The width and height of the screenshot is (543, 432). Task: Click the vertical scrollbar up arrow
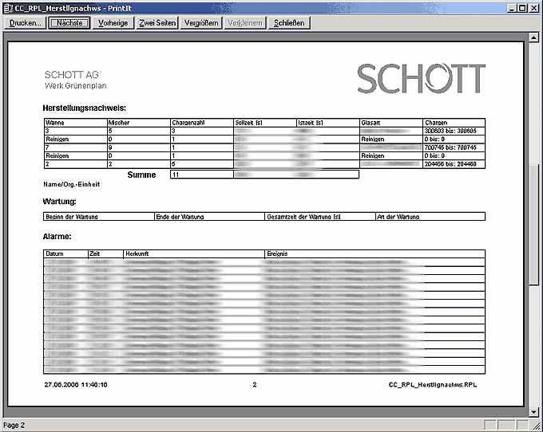[x=533, y=37]
